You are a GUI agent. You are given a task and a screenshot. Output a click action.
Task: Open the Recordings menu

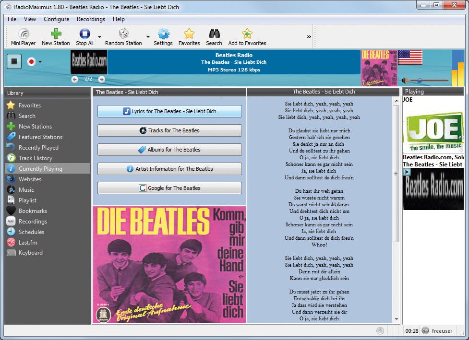point(91,19)
